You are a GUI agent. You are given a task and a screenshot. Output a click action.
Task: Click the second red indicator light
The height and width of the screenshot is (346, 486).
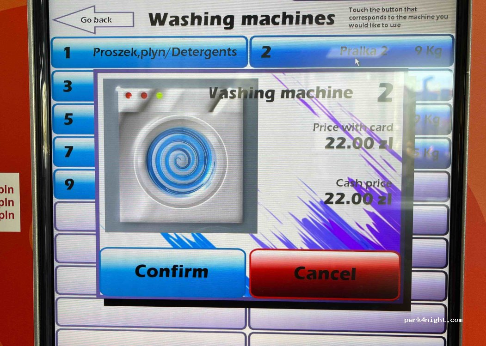pyautogui.click(x=144, y=96)
